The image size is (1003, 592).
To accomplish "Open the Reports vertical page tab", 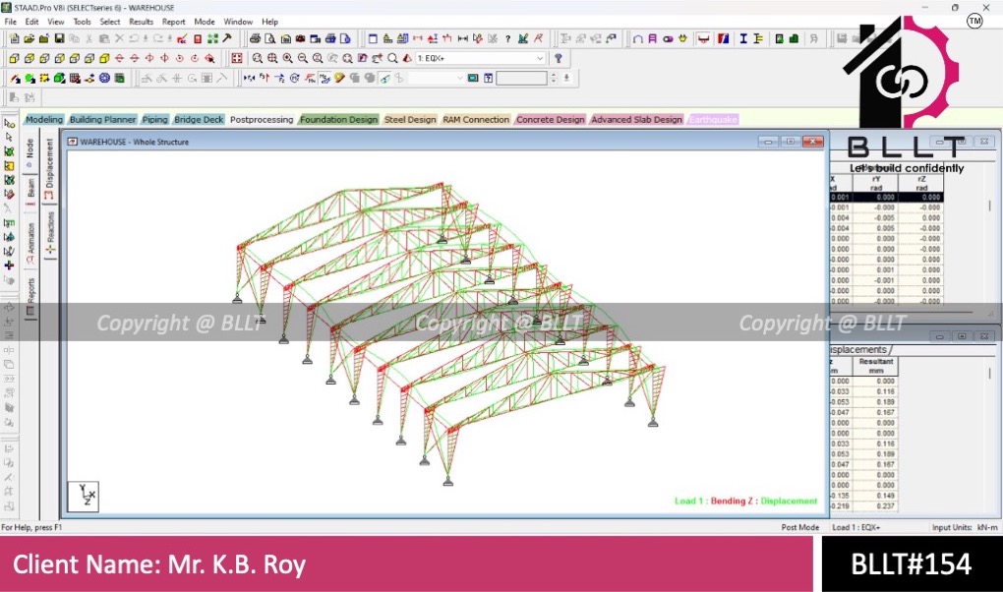I will click(x=30, y=297).
